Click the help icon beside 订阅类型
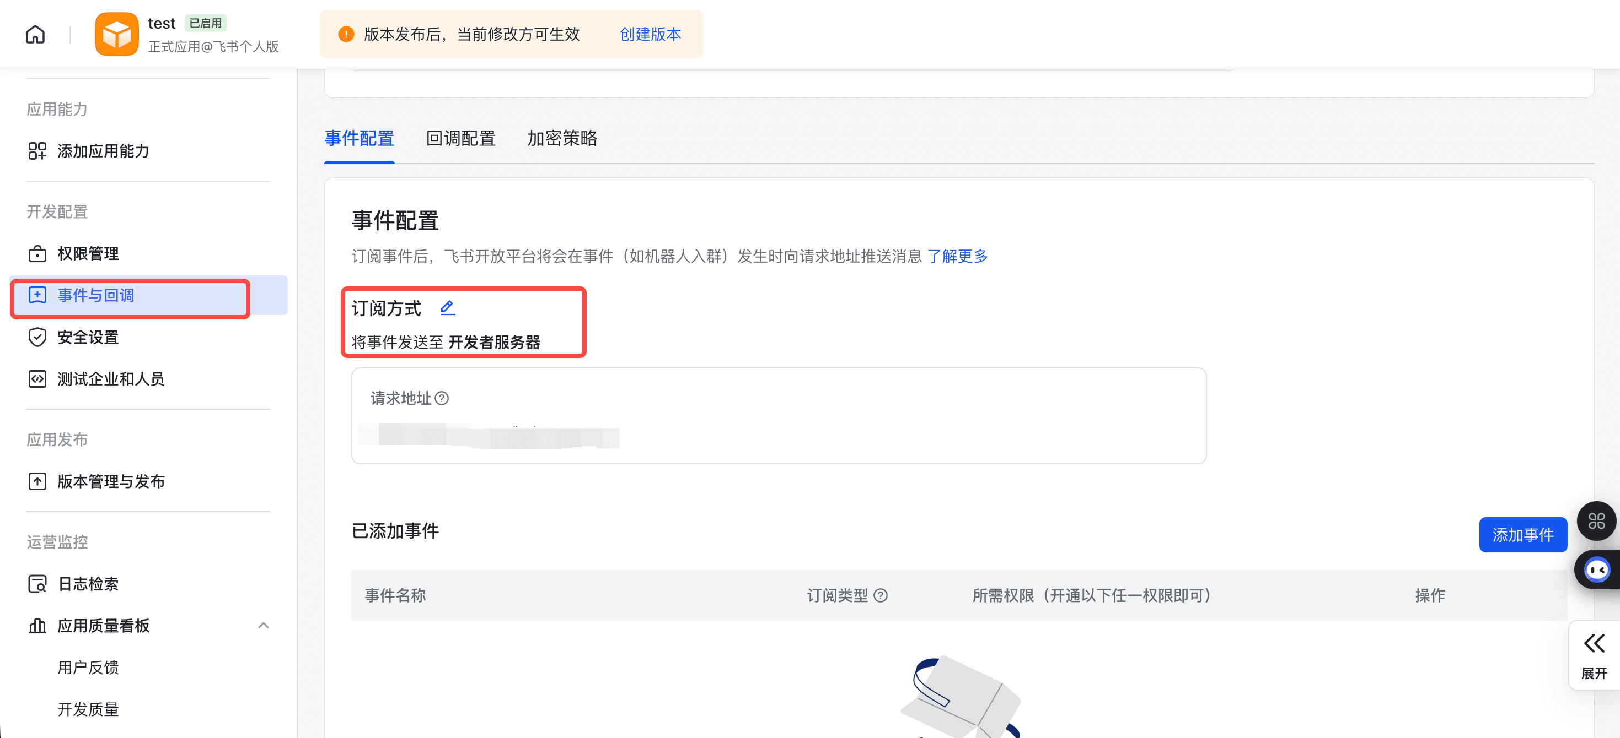The height and width of the screenshot is (738, 1620). click(882, 595)
